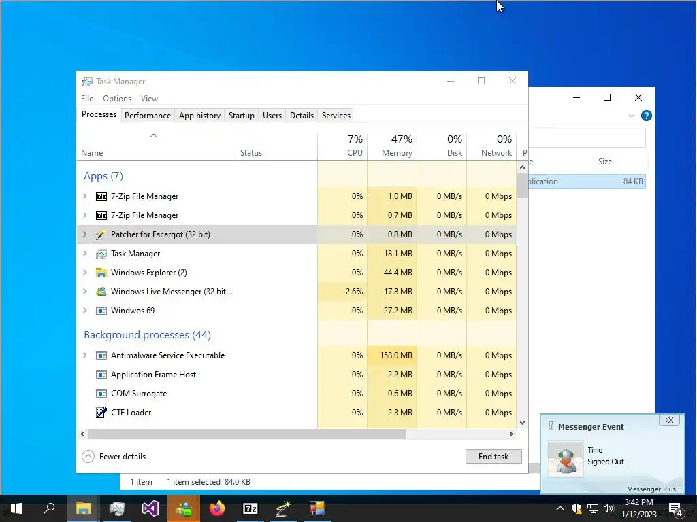Click the 7-Zip icon in the first 7-Zip File Manager row

point(101,196)
